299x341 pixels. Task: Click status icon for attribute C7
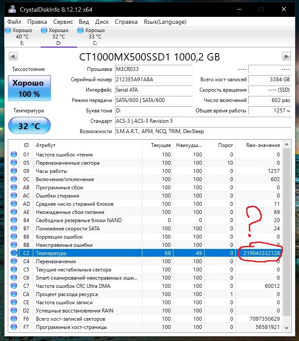coord(14,286)
